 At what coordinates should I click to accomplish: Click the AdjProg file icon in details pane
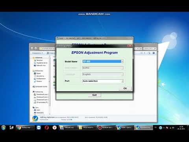click(35, 118)
